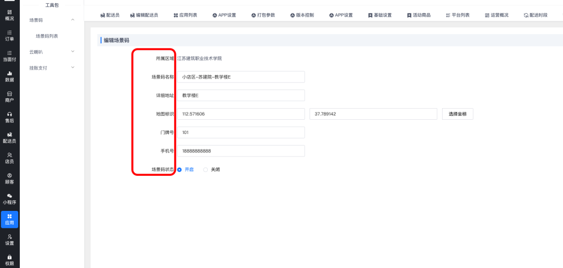Click the 选择坐标 button
Image resolution: width=563 pixels, height=268 pixels.
[x=457, y=114]
